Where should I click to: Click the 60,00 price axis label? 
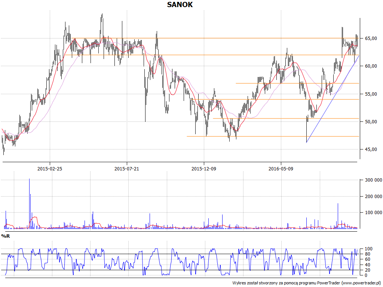(371, 66)
